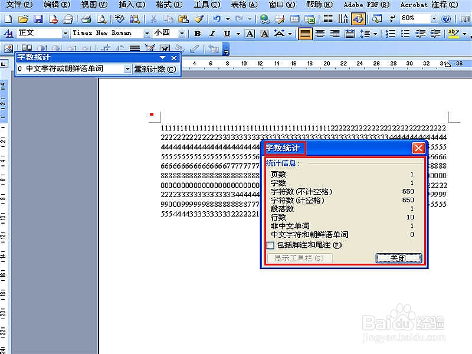
Task: Open the 80% zoom dropdown
Action: [434, 19]
